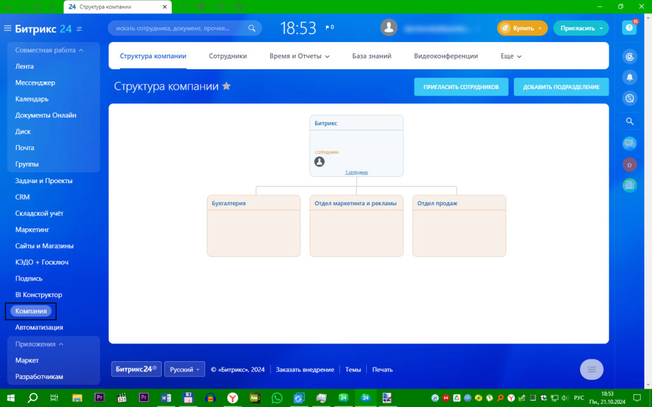The image size is (652, 407).
Task: Open the 1 сотрудник link
Action: point(357,172)
